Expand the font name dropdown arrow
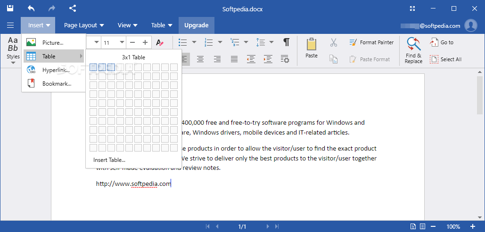485x232 pixels. [97, 42]
